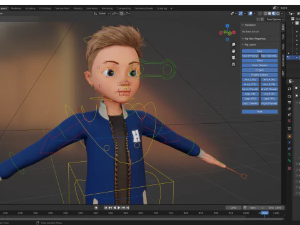Toggle the Arm.L (IK) rig layer
The width and height of the screenshot is (300, 225).
(250, 79)
